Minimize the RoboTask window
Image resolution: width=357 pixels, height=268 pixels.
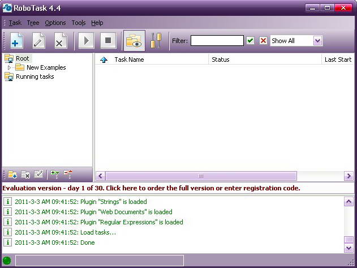coord(312,8)
